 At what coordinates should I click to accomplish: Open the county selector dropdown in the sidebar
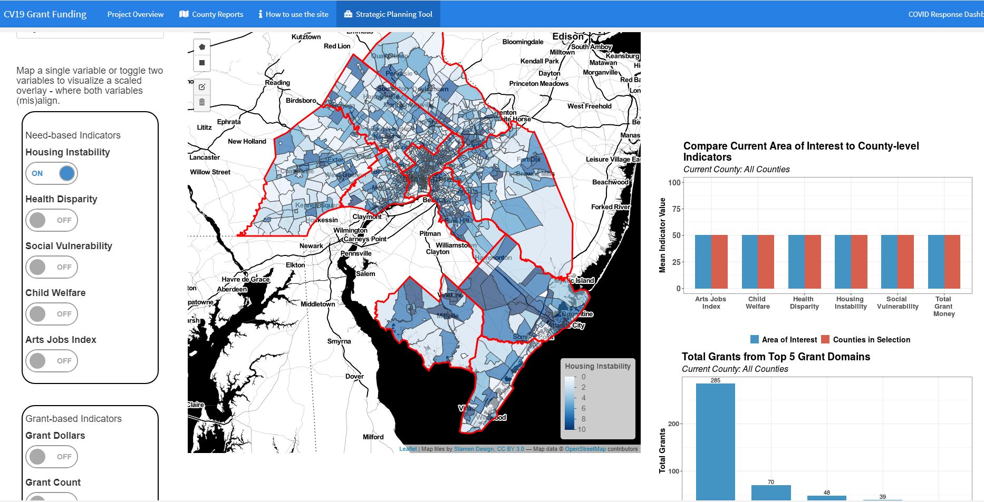[90, 32]
